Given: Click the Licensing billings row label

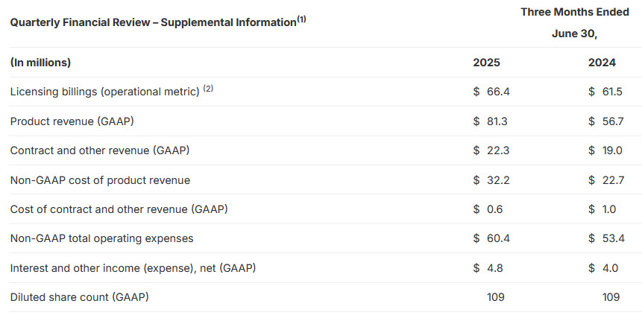Looking at the screenshot, I should (x=105, y=92).
